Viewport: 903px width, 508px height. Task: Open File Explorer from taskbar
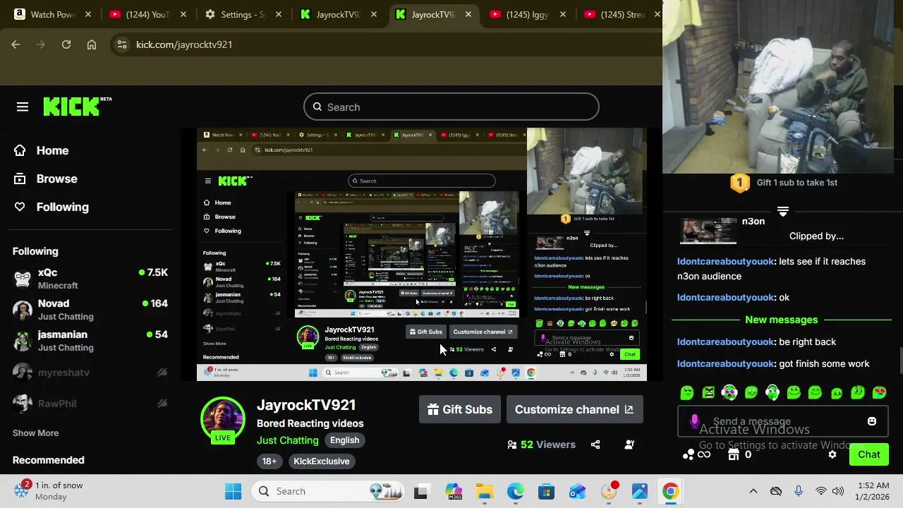tap(485, 491)
